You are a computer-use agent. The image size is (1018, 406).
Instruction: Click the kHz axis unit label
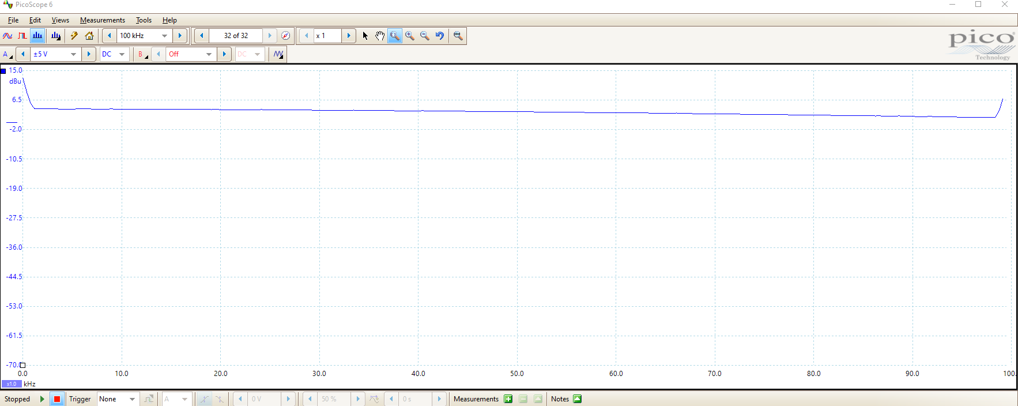pos(29,384)
